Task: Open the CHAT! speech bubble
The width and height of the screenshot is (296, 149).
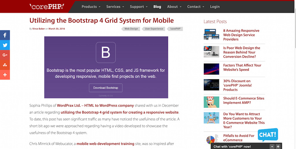Action: pos(268,135)
